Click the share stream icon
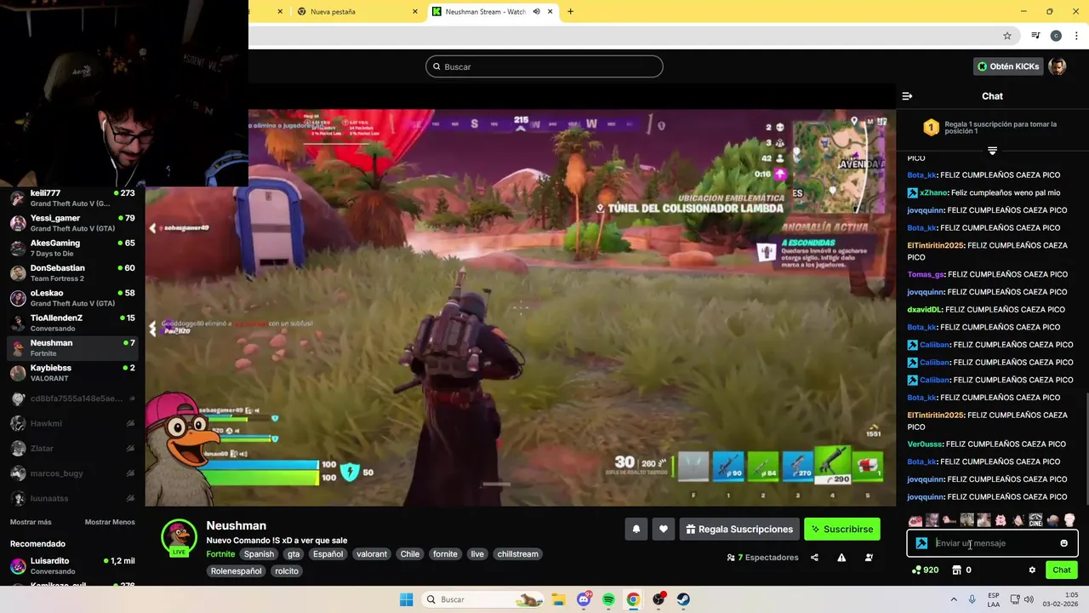 [x=814, y=558]
